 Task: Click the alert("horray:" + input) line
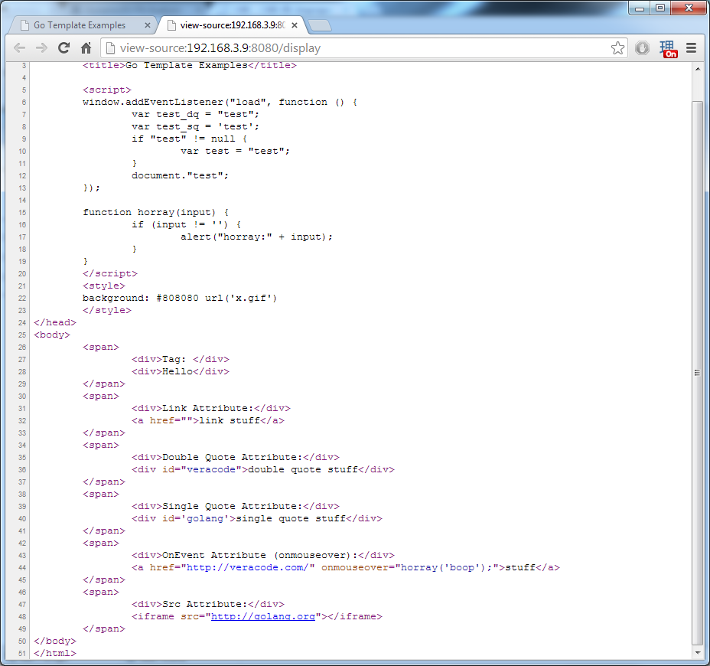point(256,237)
